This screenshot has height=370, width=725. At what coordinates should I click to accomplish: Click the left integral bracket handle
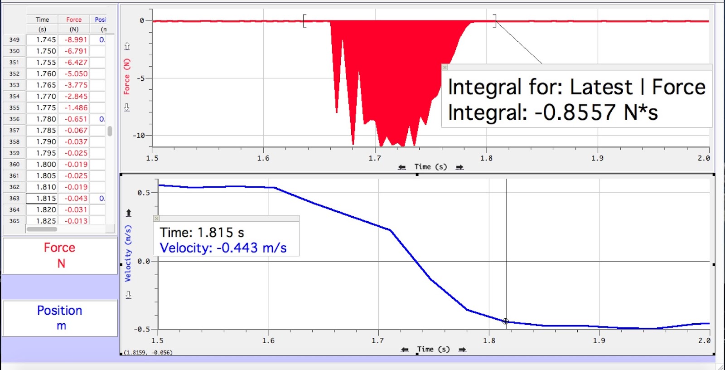point(304,21)
